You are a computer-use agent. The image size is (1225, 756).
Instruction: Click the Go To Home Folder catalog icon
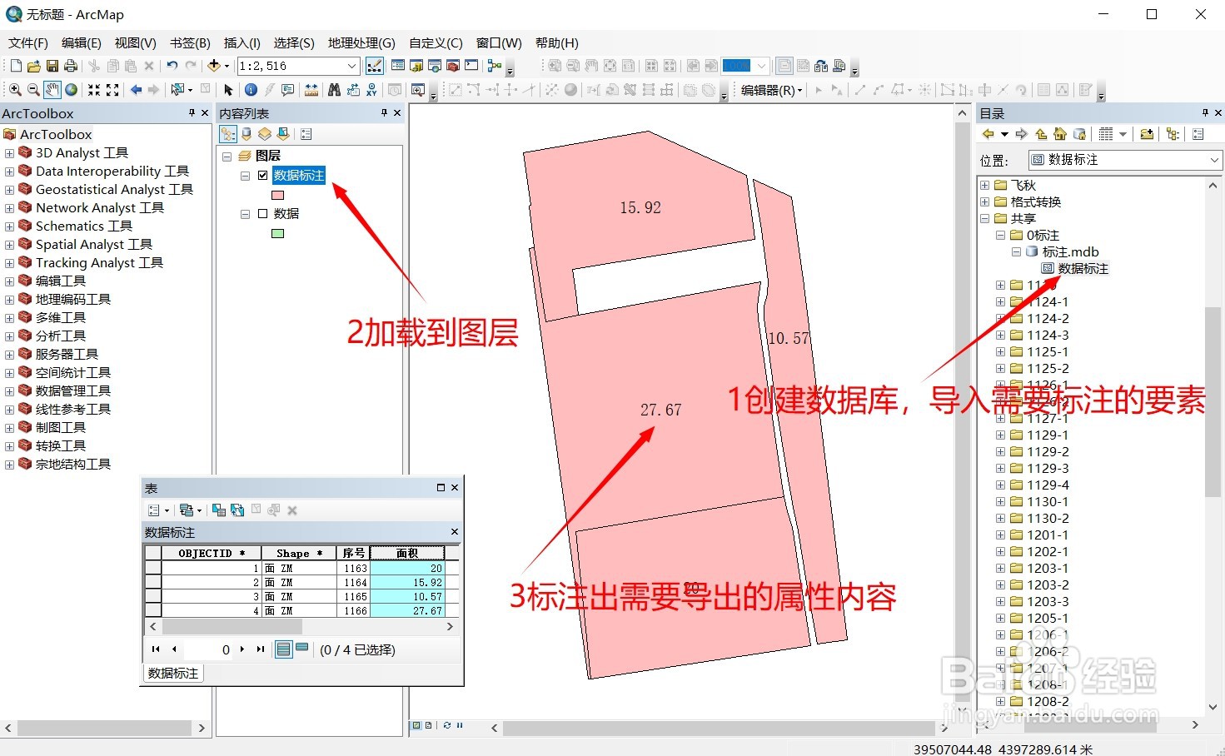pos(1060,134)
